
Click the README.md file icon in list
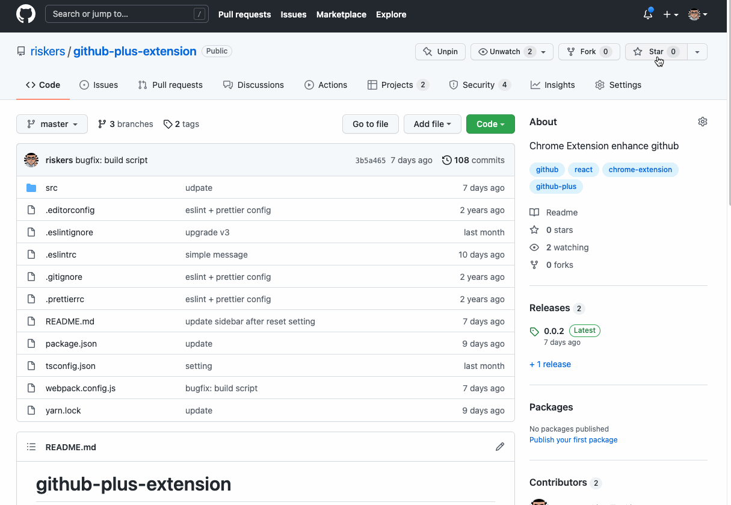coord(31,321)
